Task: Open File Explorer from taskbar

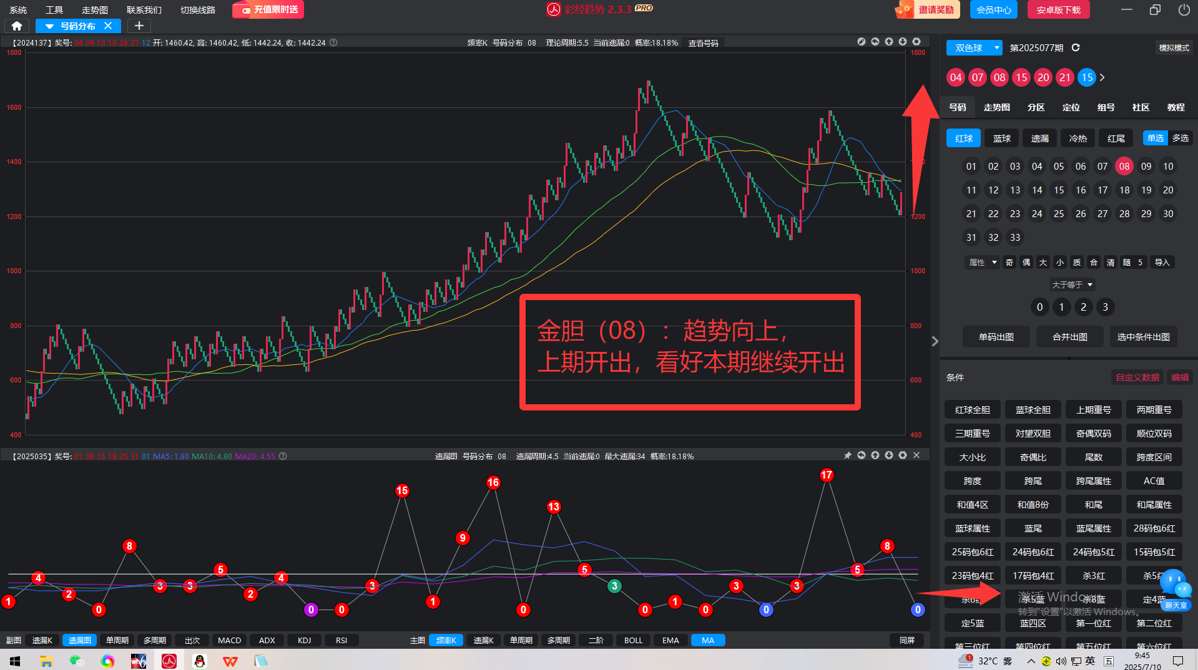Action: pos(46,661)
